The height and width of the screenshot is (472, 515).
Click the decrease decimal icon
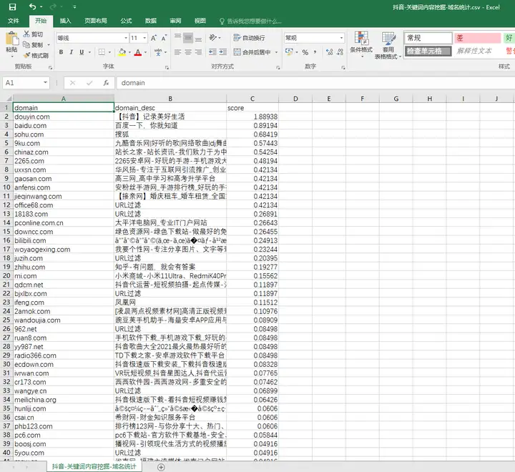[x=340, y=52]
